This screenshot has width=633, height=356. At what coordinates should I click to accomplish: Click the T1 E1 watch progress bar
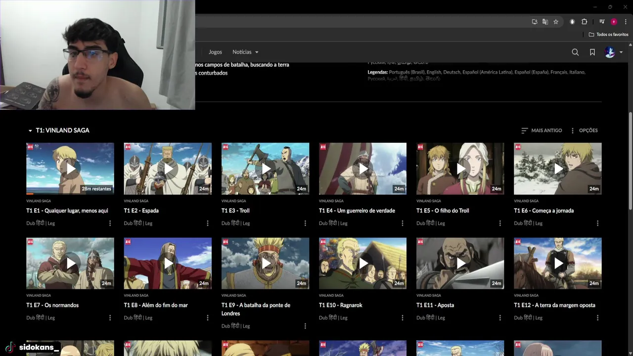pos(70,194)
